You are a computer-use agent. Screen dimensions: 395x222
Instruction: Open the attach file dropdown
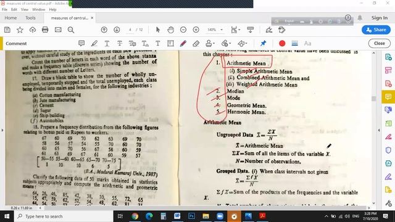click(x=226, y=43)
